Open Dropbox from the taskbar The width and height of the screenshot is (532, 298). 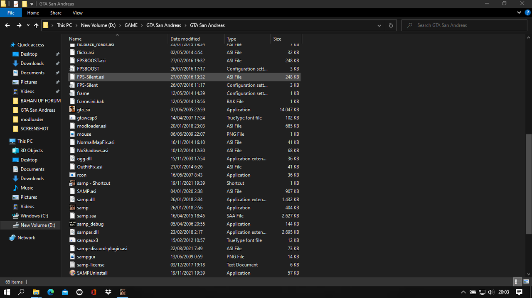(x=108, y=292)
